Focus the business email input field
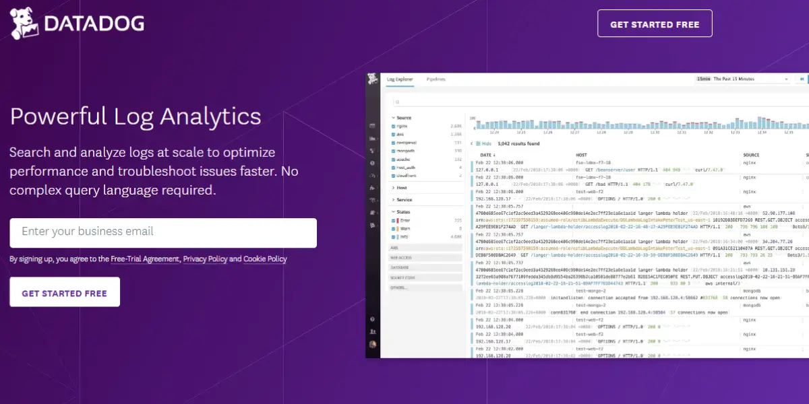Screen dimensions: 809x404 [163, 232]
